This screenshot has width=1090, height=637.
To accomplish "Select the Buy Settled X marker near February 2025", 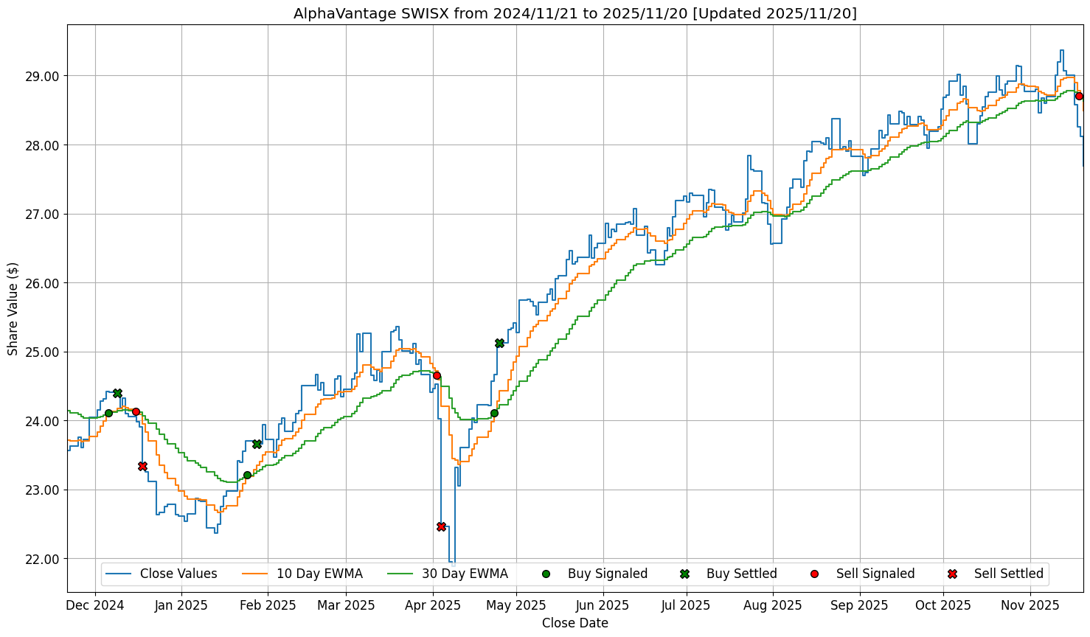I will 257,444.
